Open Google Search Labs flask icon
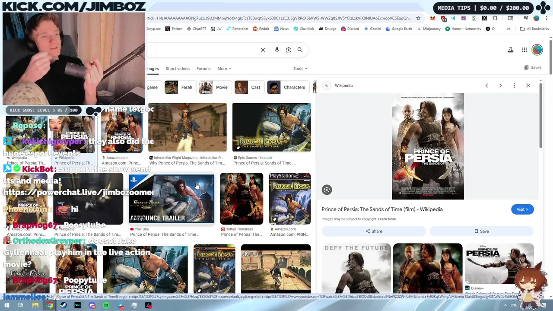The height and width of the screenshot is (311, 553). (511, 50)
